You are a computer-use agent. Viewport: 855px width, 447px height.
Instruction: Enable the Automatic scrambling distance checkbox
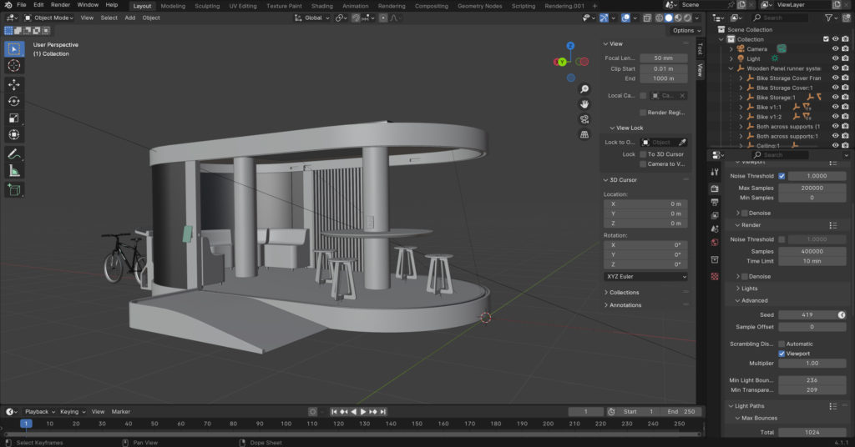[782, 344]
